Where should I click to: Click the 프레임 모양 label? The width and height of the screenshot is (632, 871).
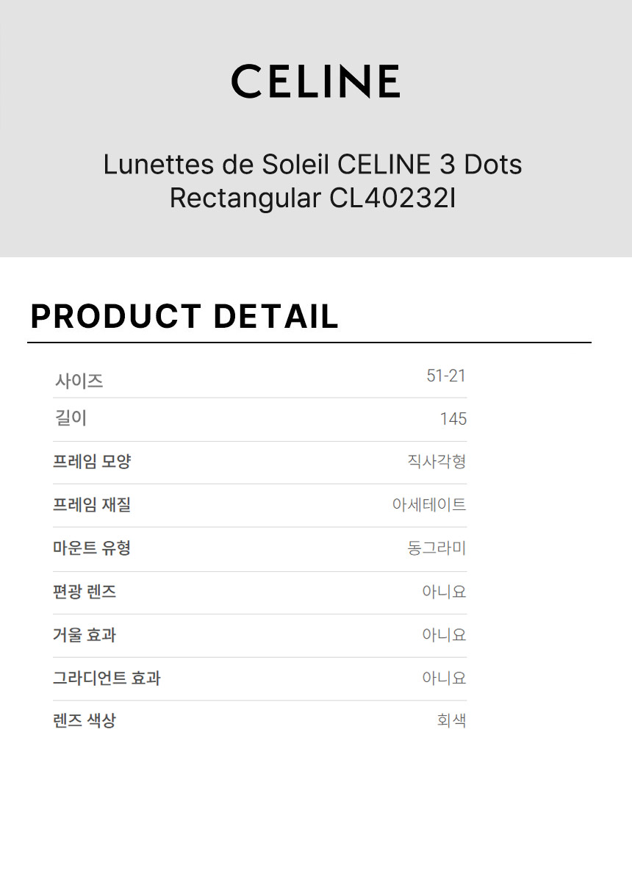92,462
